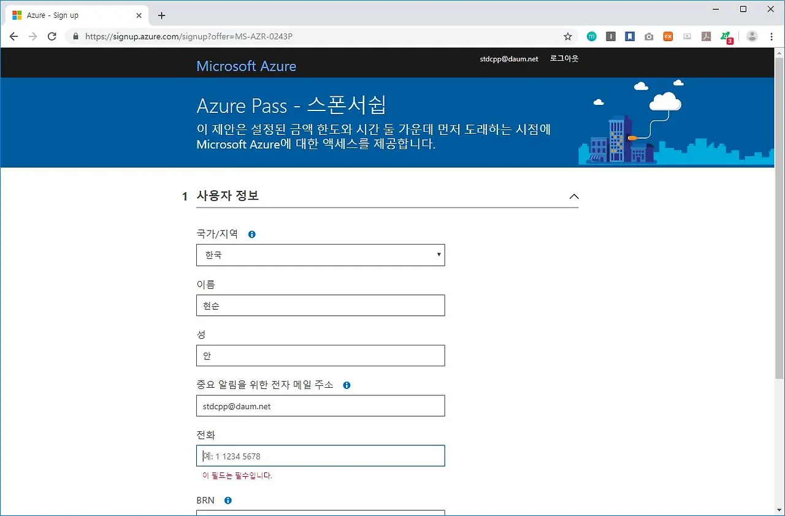Collapse the 사용자 정보 section chevron
Screen dimensions: 785x516
pyautogui.click(x=574, y=196)
